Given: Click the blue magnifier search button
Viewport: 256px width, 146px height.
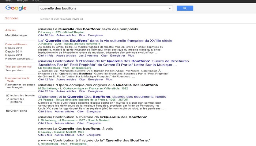Looking at the screenshot, I should 185,8.
